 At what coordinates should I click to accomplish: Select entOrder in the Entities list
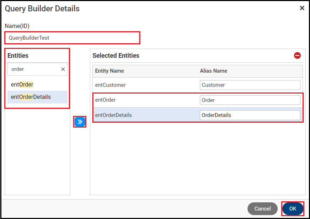click(x=22, y=85)
